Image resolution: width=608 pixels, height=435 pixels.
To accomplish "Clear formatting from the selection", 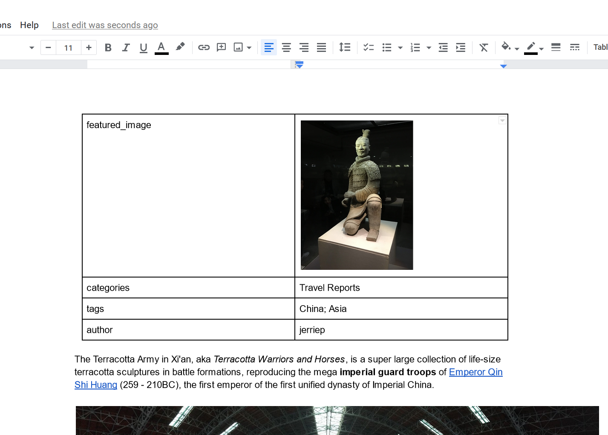I will [x=484, y=47].
